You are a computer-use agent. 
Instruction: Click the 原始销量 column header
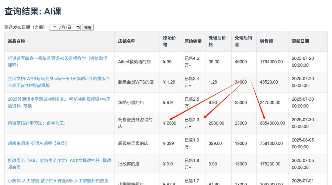[x=193, y=41]
